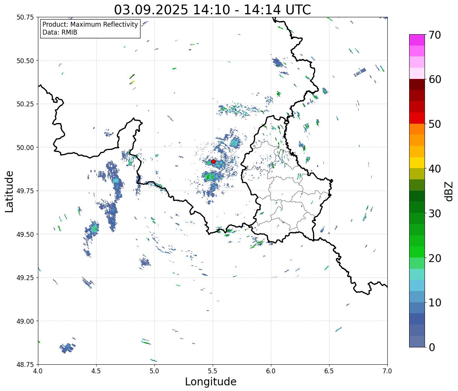The height and width of the screenshot is (391, 458).
Task: Click the 'Latitude' axis label
Action: click(x=9, y=191)
